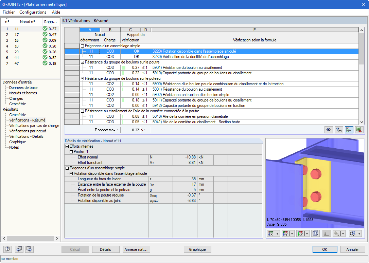Select the isometric view icon
The height and width of the screenshot is (263, 369).
[315, 233]
